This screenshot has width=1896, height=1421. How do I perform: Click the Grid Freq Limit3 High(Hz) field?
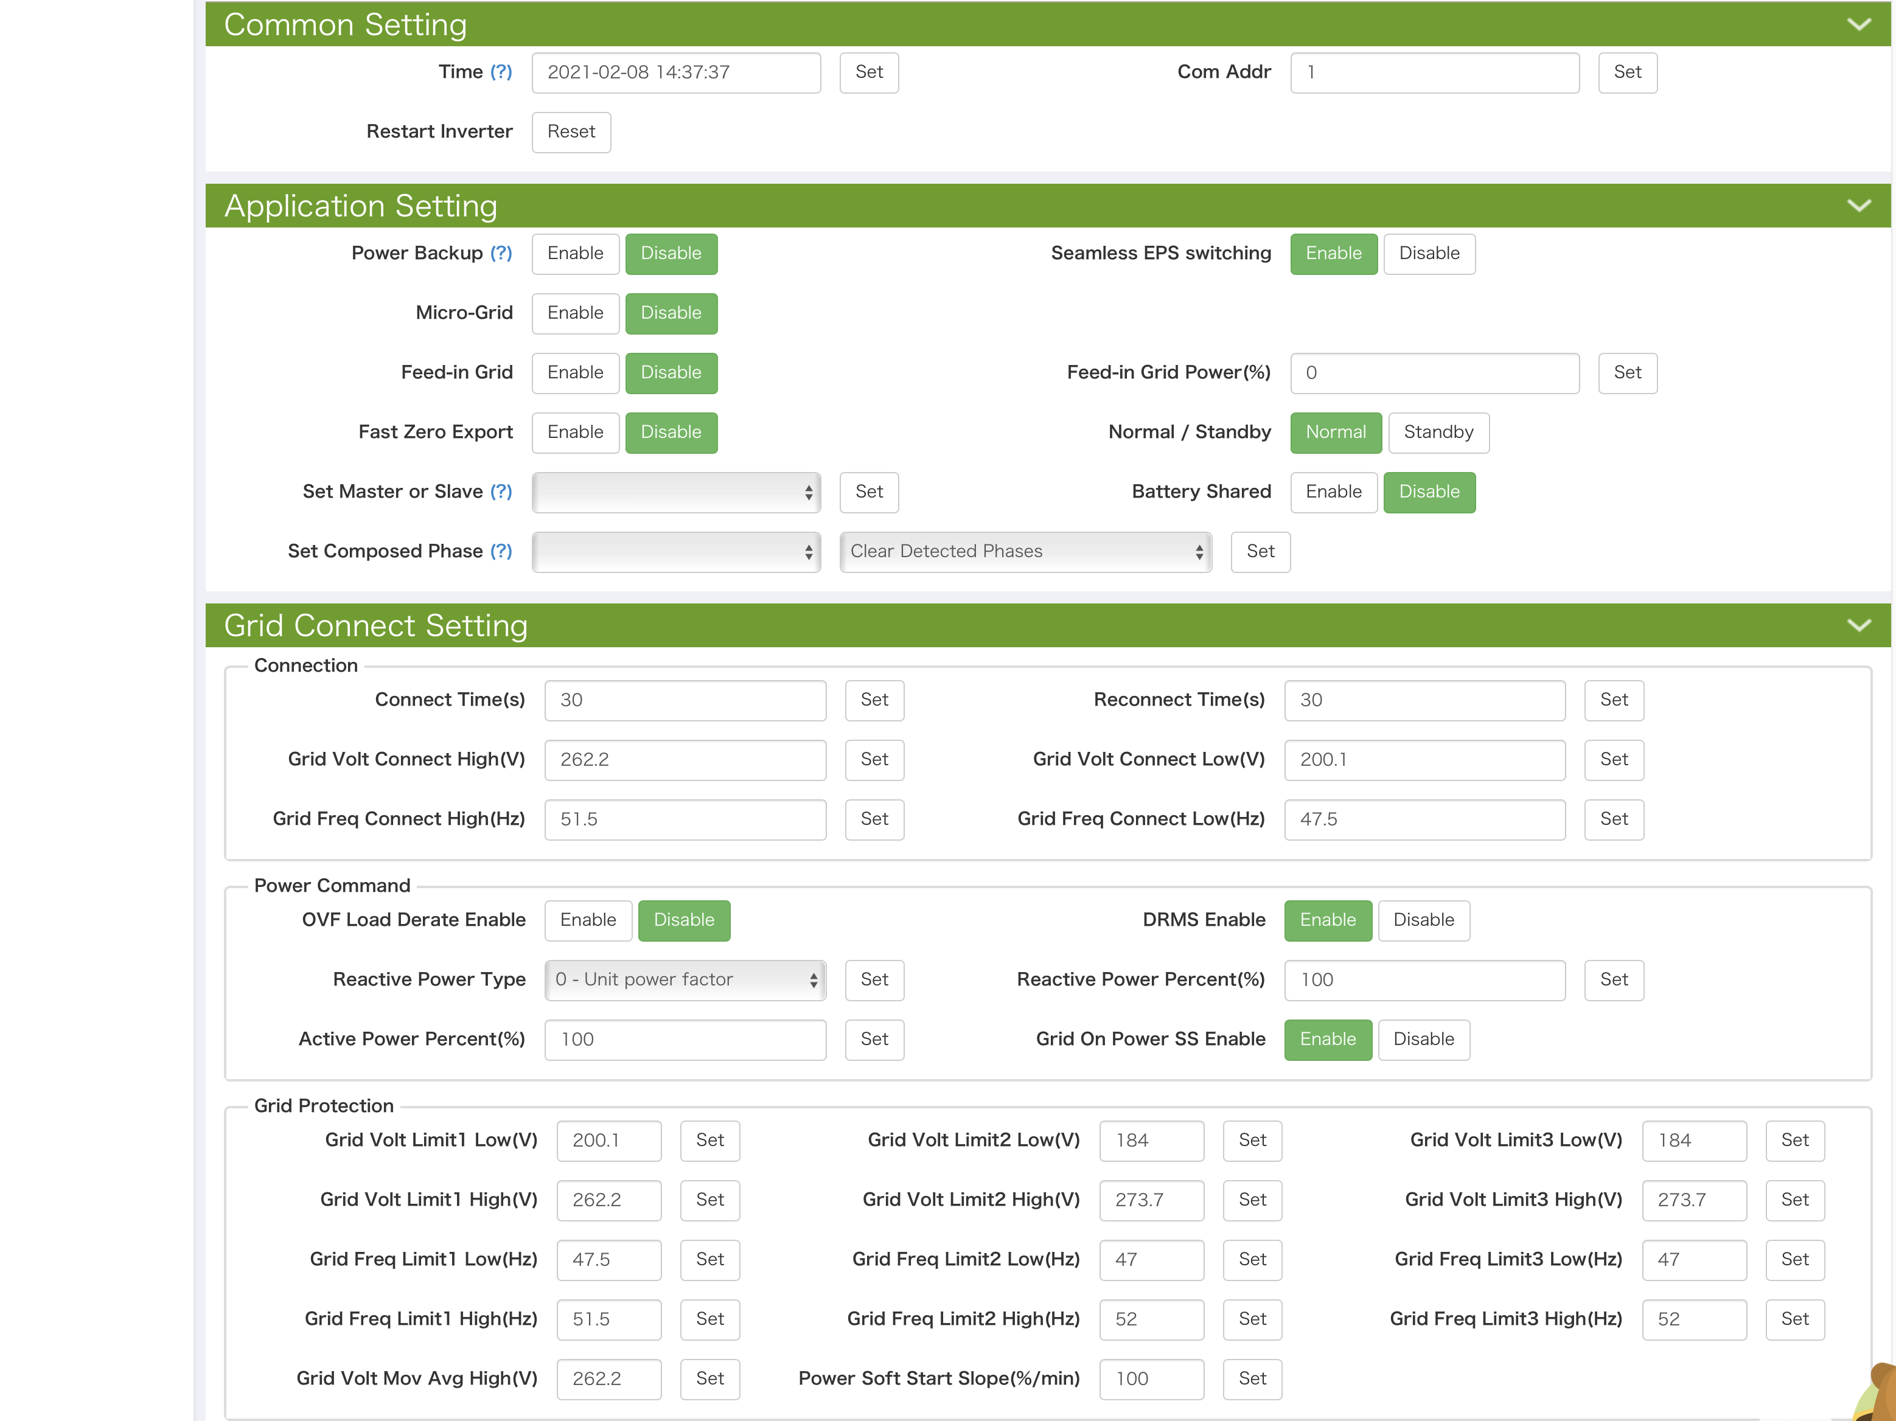click(x=1694, y=1319)
